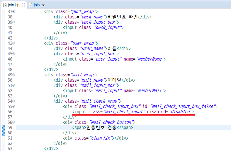The width and height of the screenshot is (231, 151).
Task: Click "mail_wrap" class value on line 49
Action: click(84, 75)
